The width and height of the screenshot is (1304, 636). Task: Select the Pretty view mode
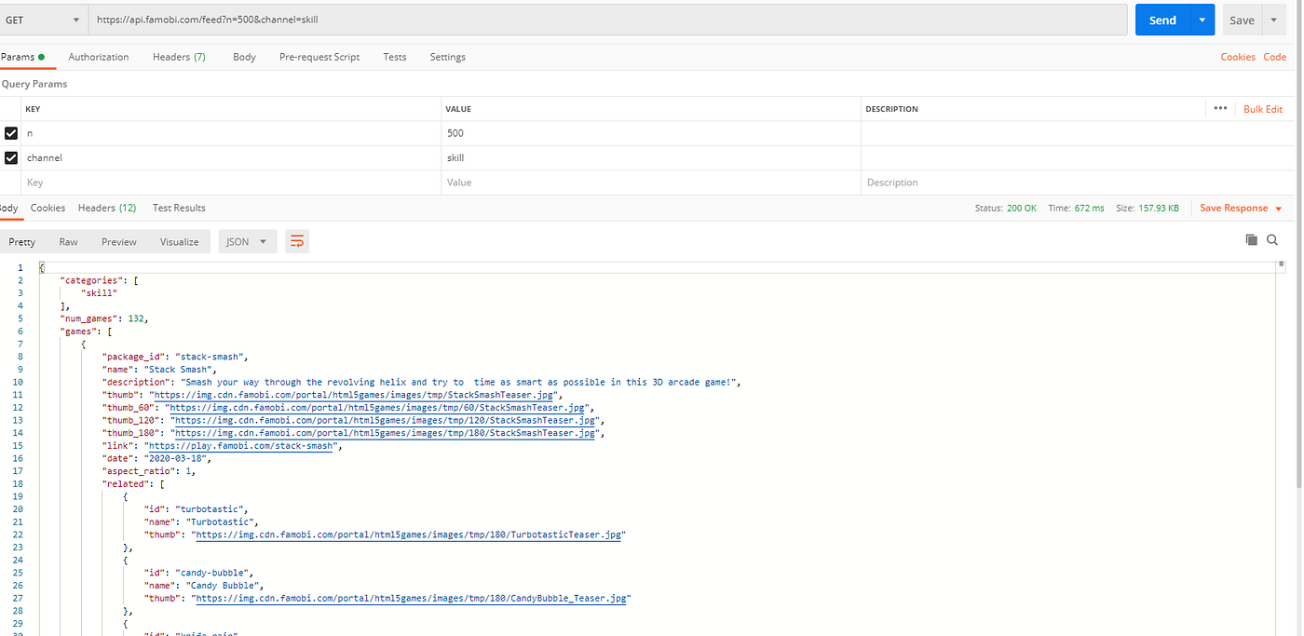[22, 242]
